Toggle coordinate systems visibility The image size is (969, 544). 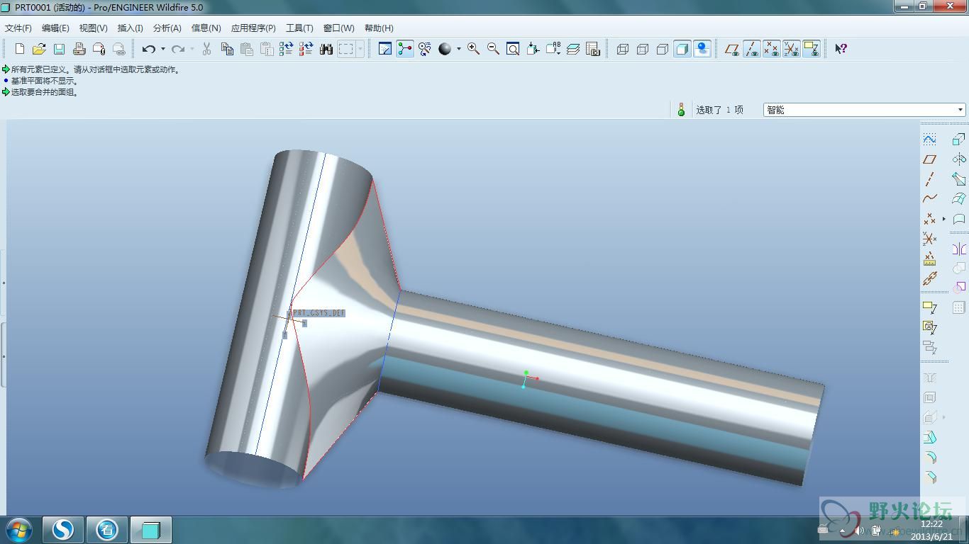(792, 49)
